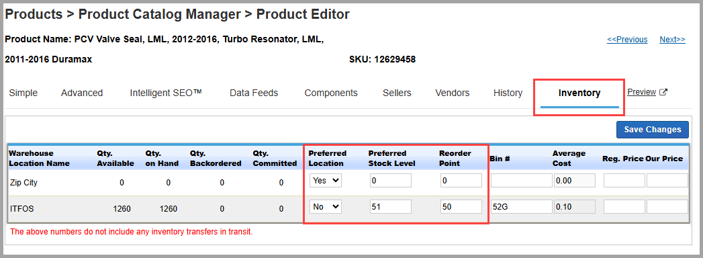
Task: Open the Preview link
Action: (642, 92)
